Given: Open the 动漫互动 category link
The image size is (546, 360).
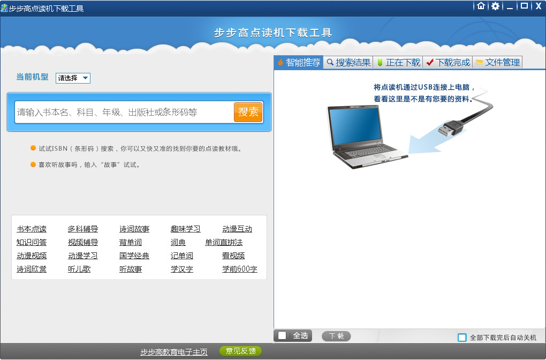Looking at the screenshot, I should point(237,229).
